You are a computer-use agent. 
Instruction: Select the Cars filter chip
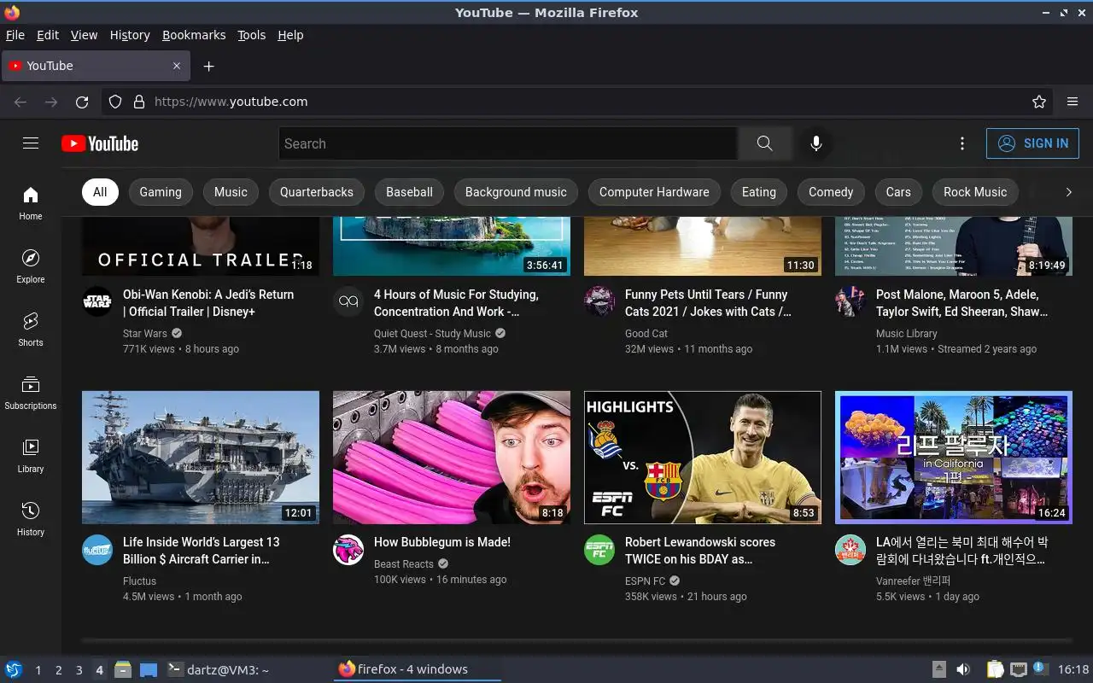point(898,192)
